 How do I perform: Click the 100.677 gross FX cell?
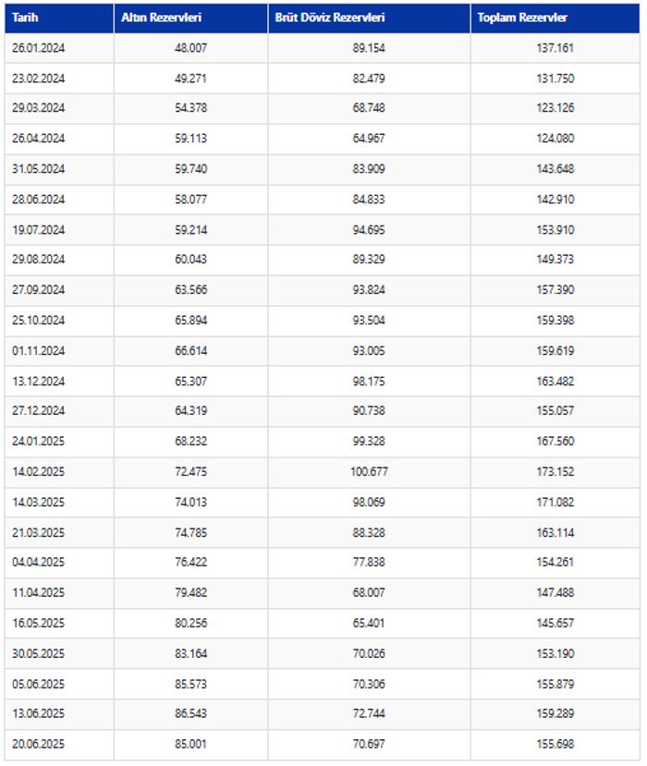(369, 471)
